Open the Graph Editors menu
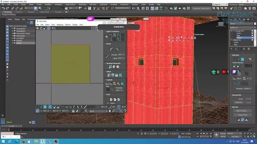The height and width of the screenshot is (144, 257). [x=71, y=4]
